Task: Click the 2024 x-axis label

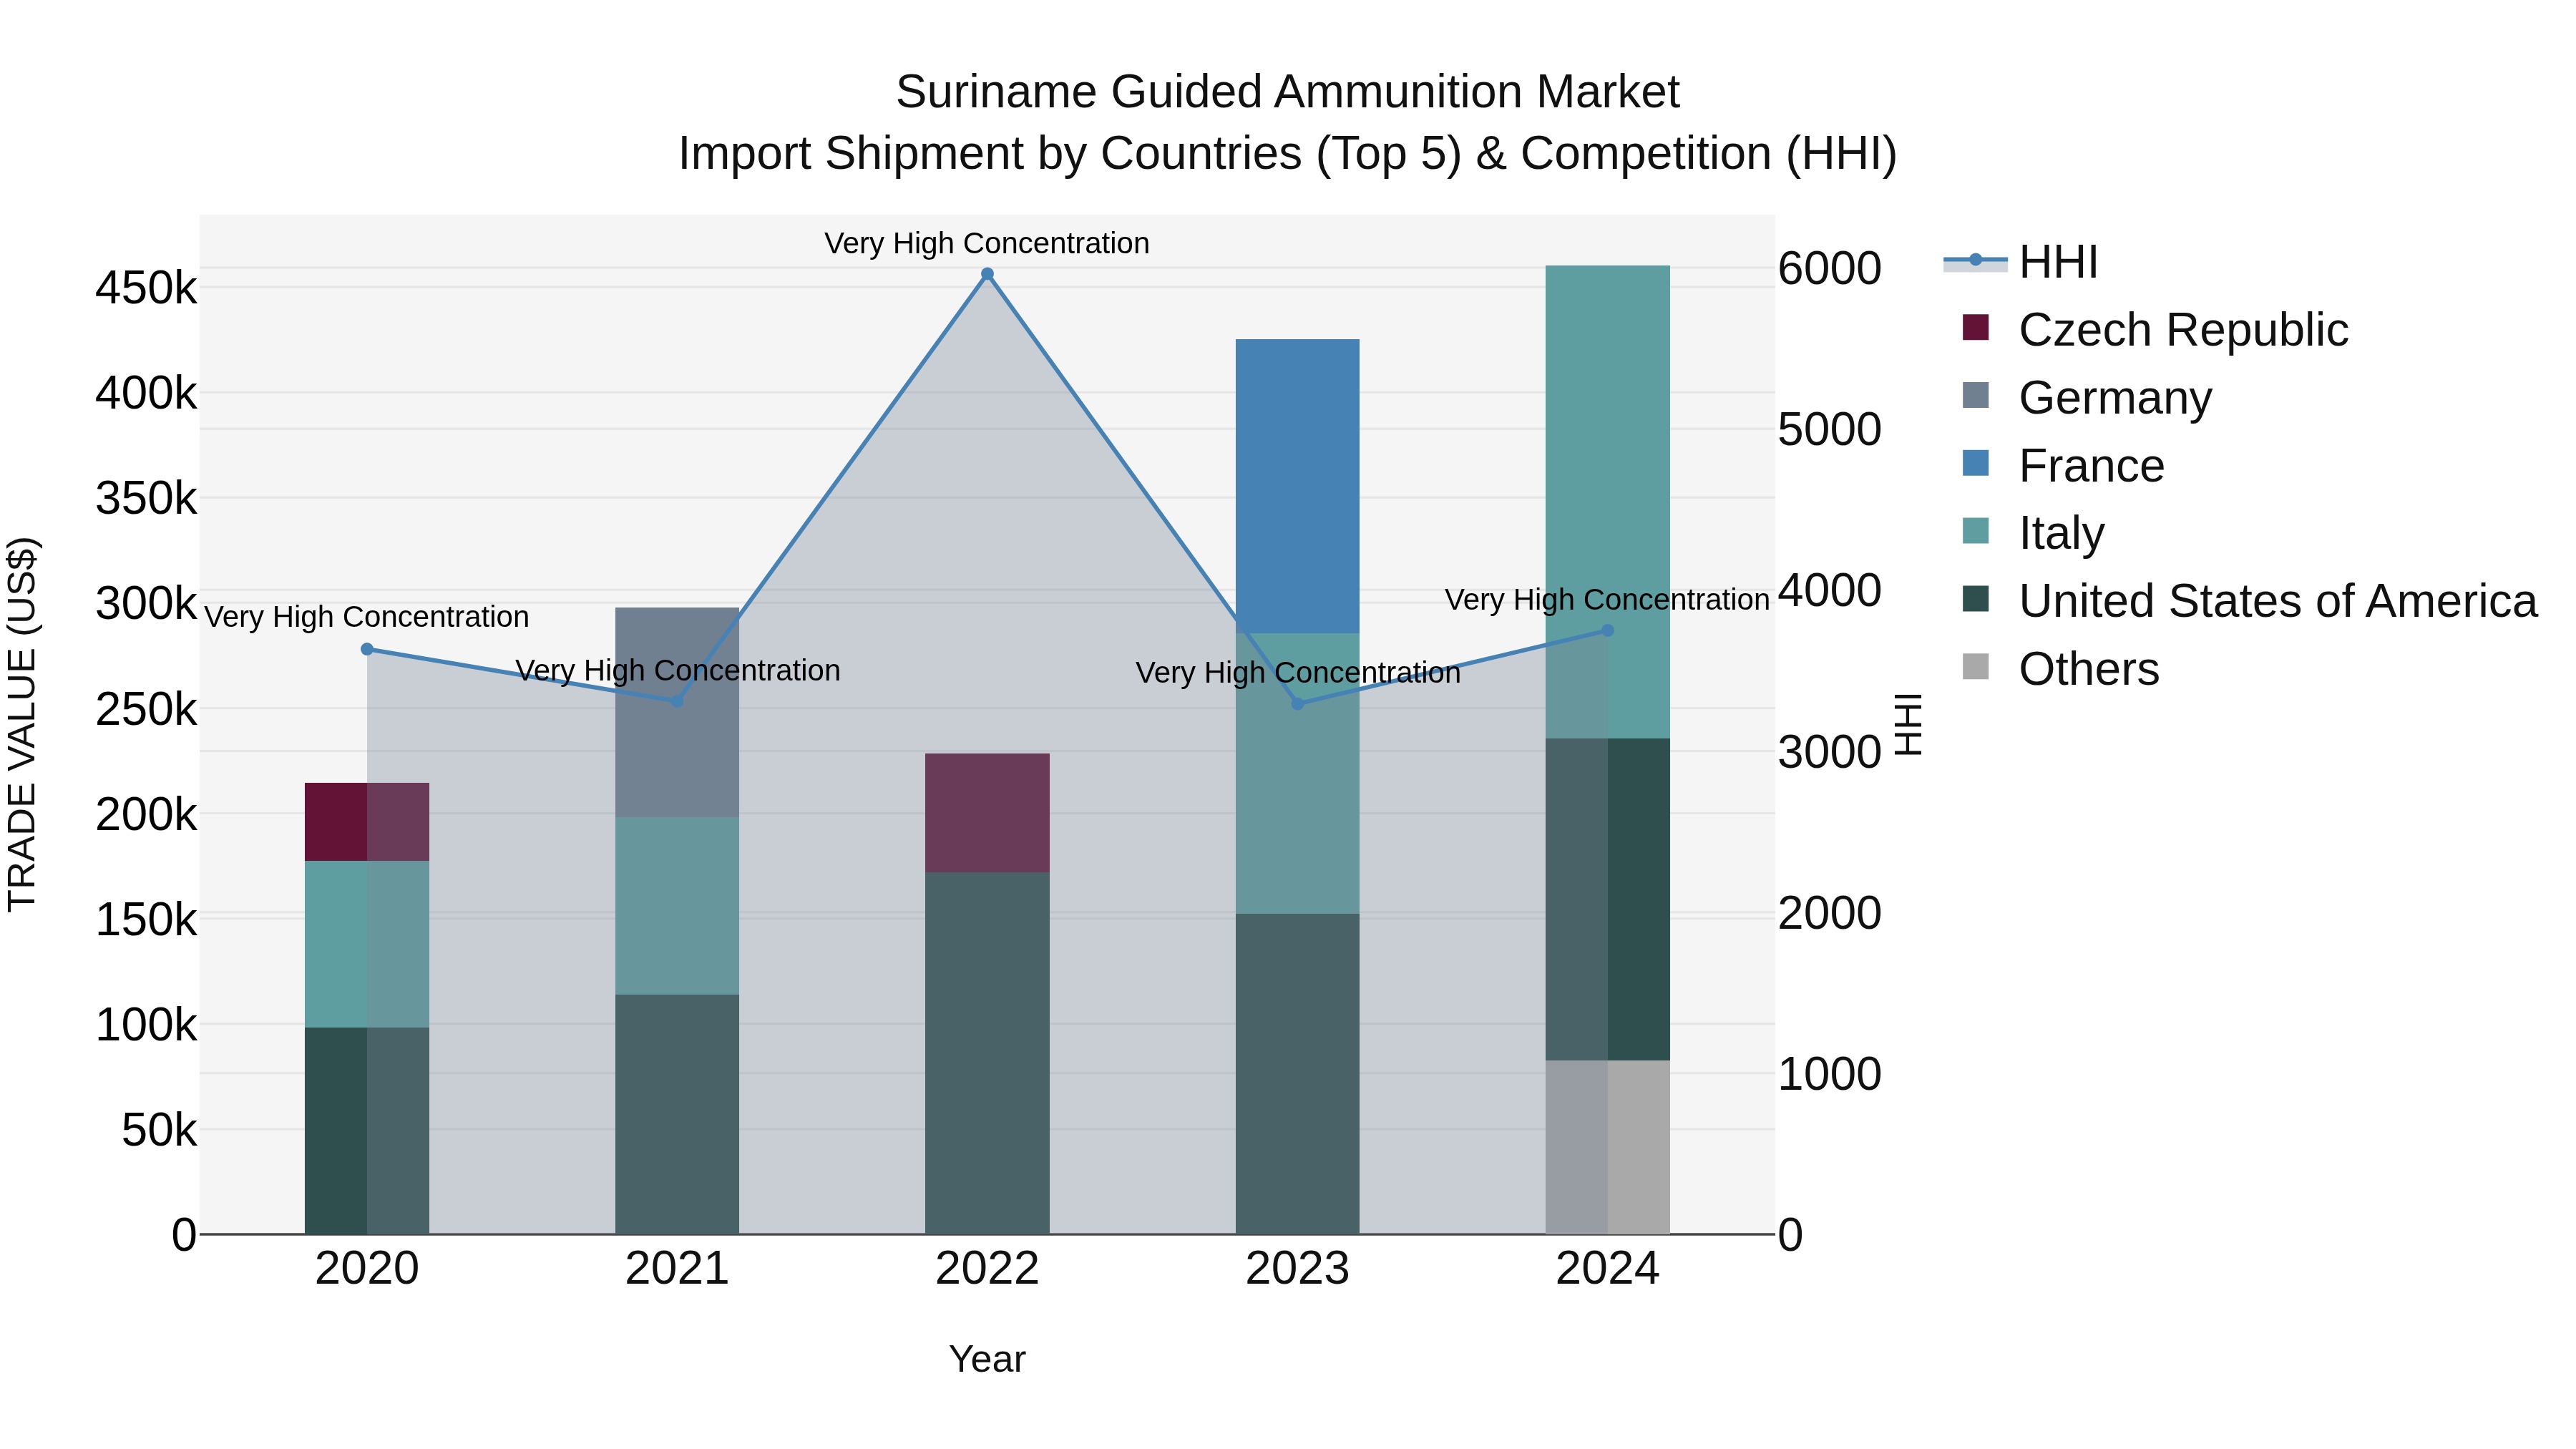Action: [x=1608, y=1269]
